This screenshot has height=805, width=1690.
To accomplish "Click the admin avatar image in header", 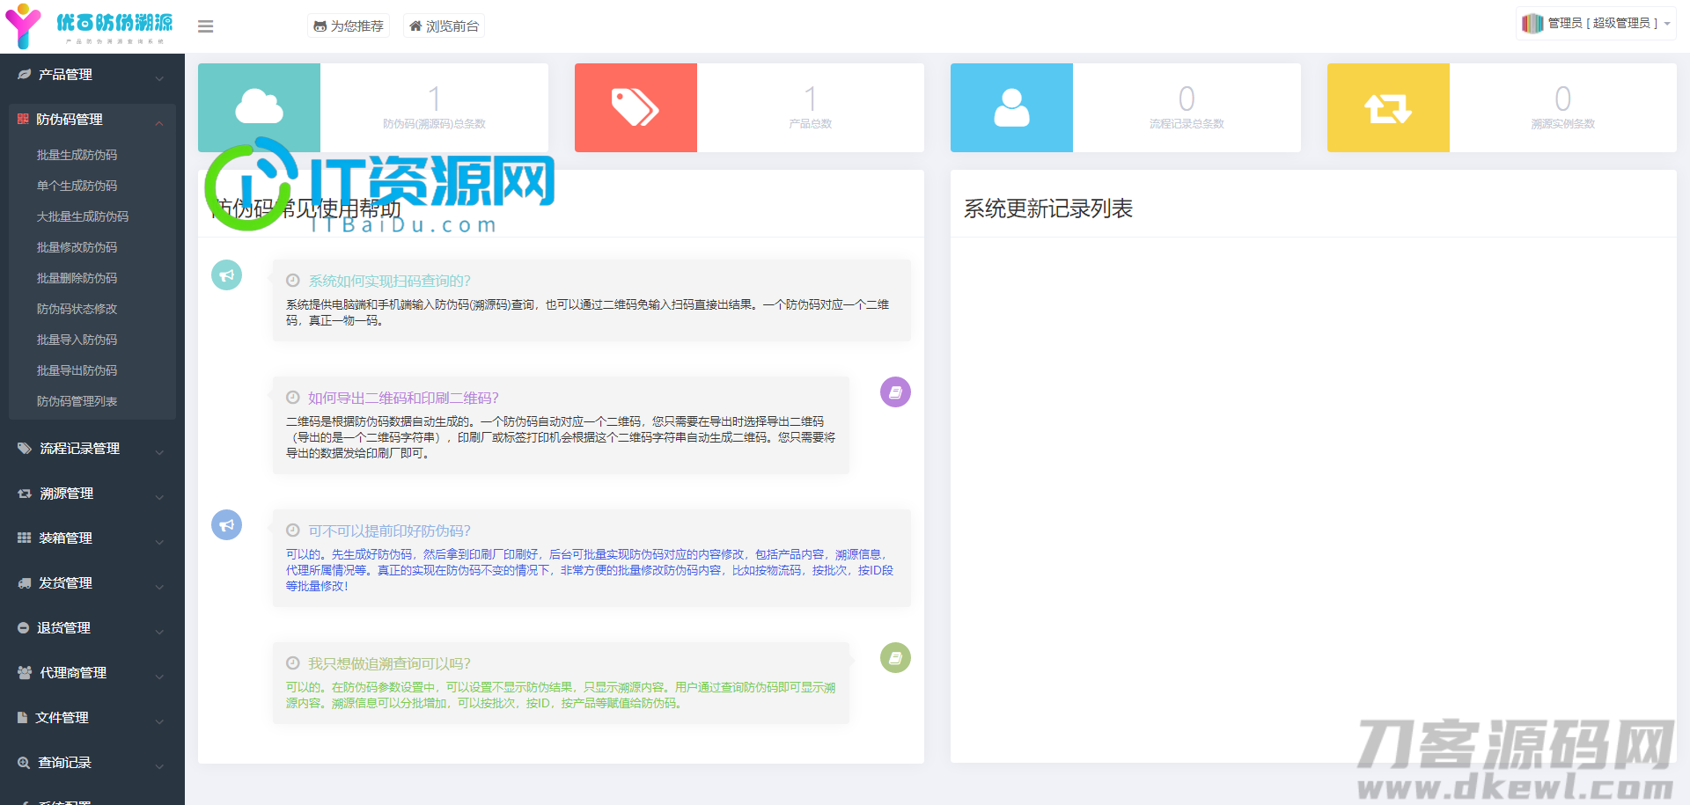I will pyautogui.click(x=1532, y=24).
